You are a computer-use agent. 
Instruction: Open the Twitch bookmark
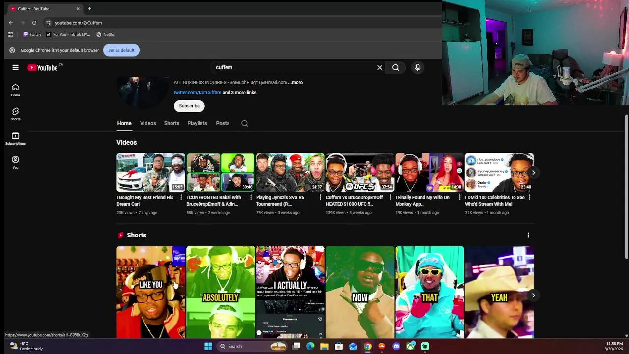32,35
